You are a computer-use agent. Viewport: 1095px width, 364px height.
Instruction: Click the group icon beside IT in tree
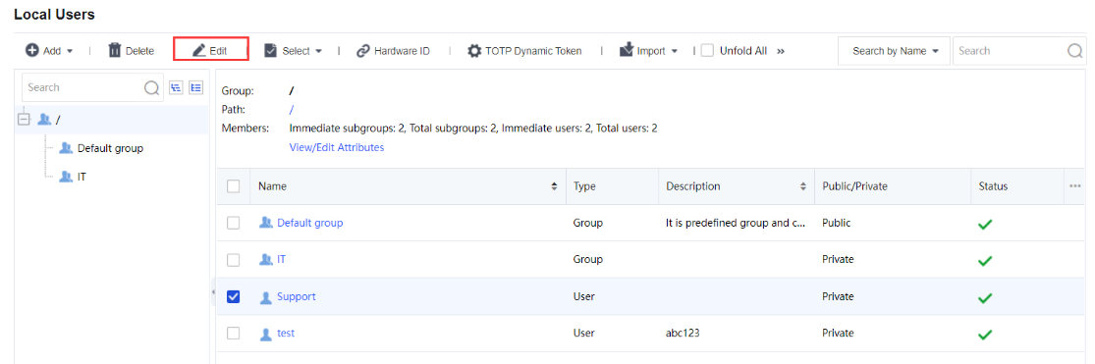pyautogui.click(x=67, y=177)
